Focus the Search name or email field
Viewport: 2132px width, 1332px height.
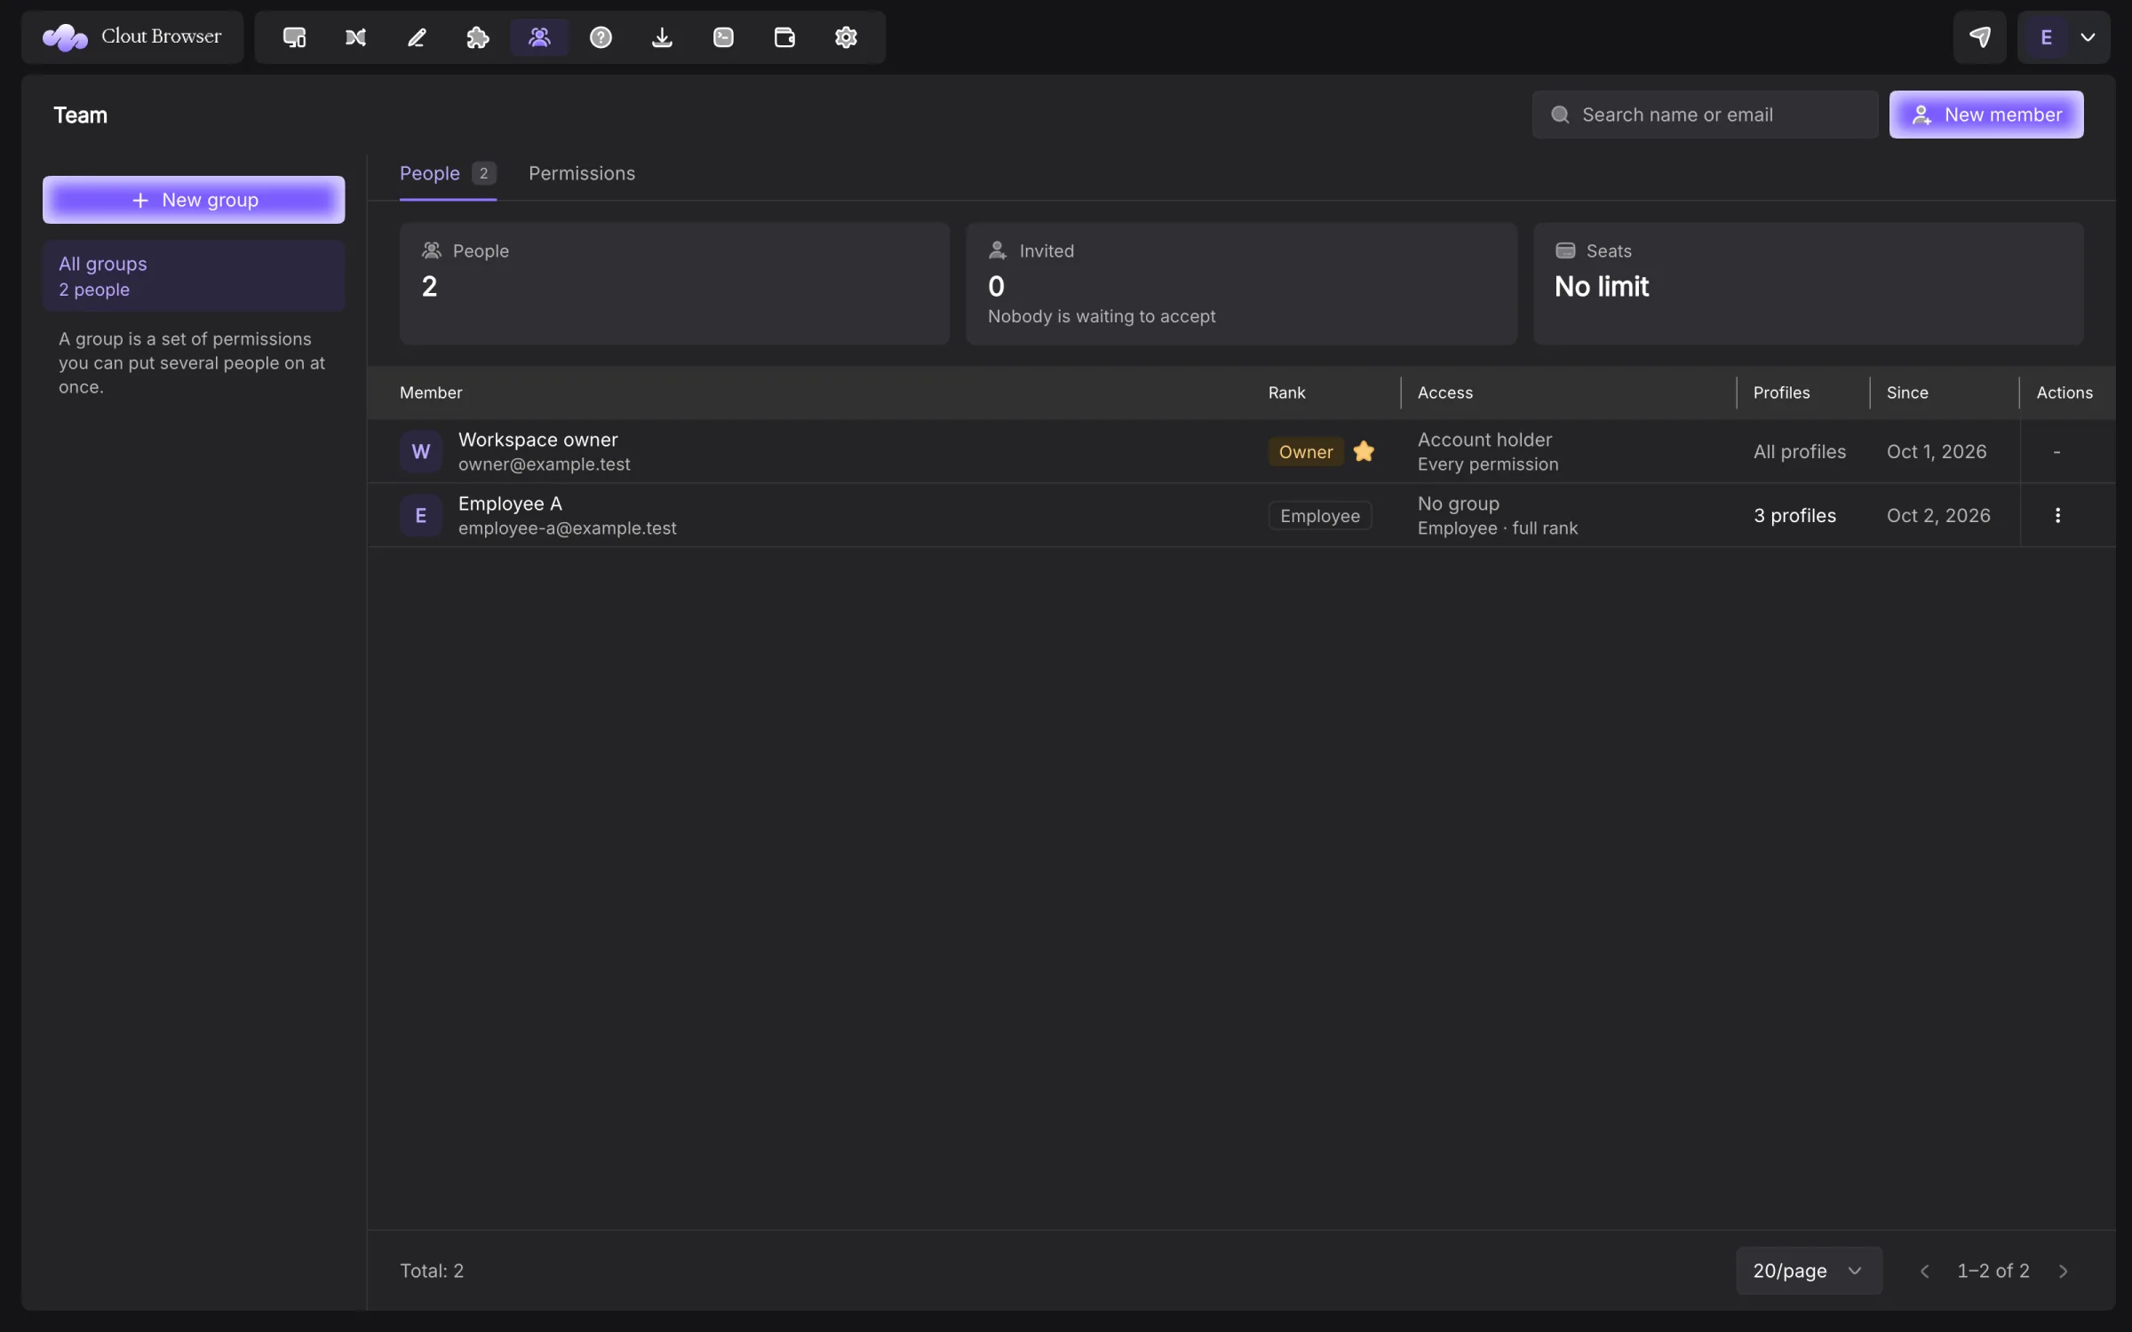(1705, 115)
